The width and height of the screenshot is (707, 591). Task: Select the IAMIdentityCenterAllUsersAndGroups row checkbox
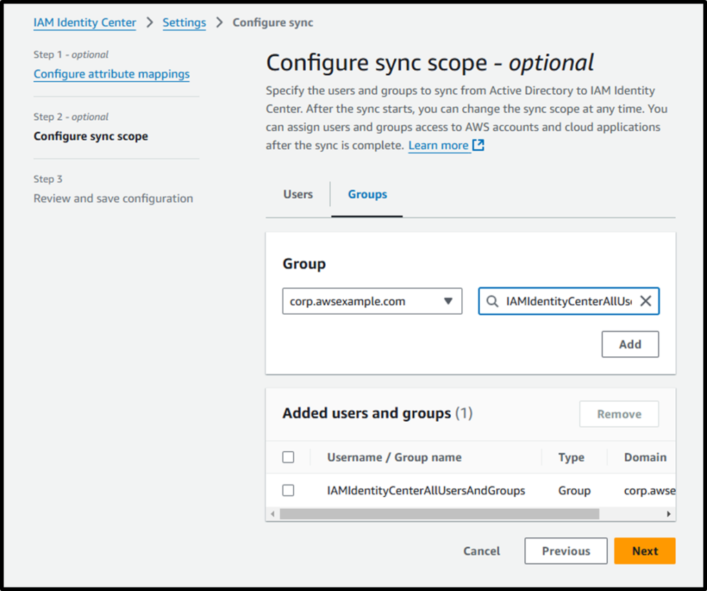coord(288,490)
